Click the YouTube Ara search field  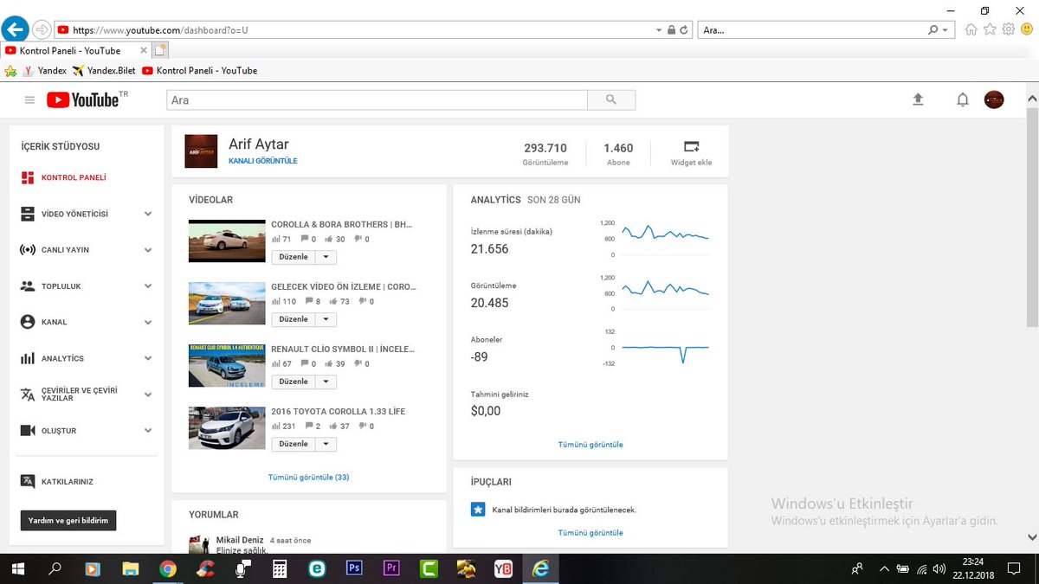[377, 100]
